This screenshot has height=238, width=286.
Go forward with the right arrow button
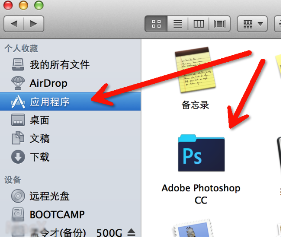coord(34,24)
